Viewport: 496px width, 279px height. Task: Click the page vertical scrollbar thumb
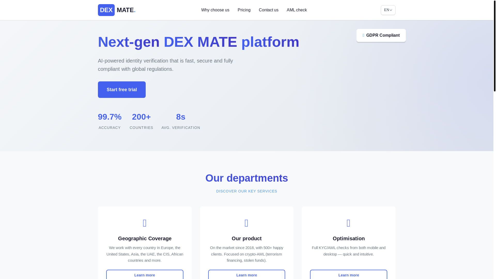(x=495, y=46)
